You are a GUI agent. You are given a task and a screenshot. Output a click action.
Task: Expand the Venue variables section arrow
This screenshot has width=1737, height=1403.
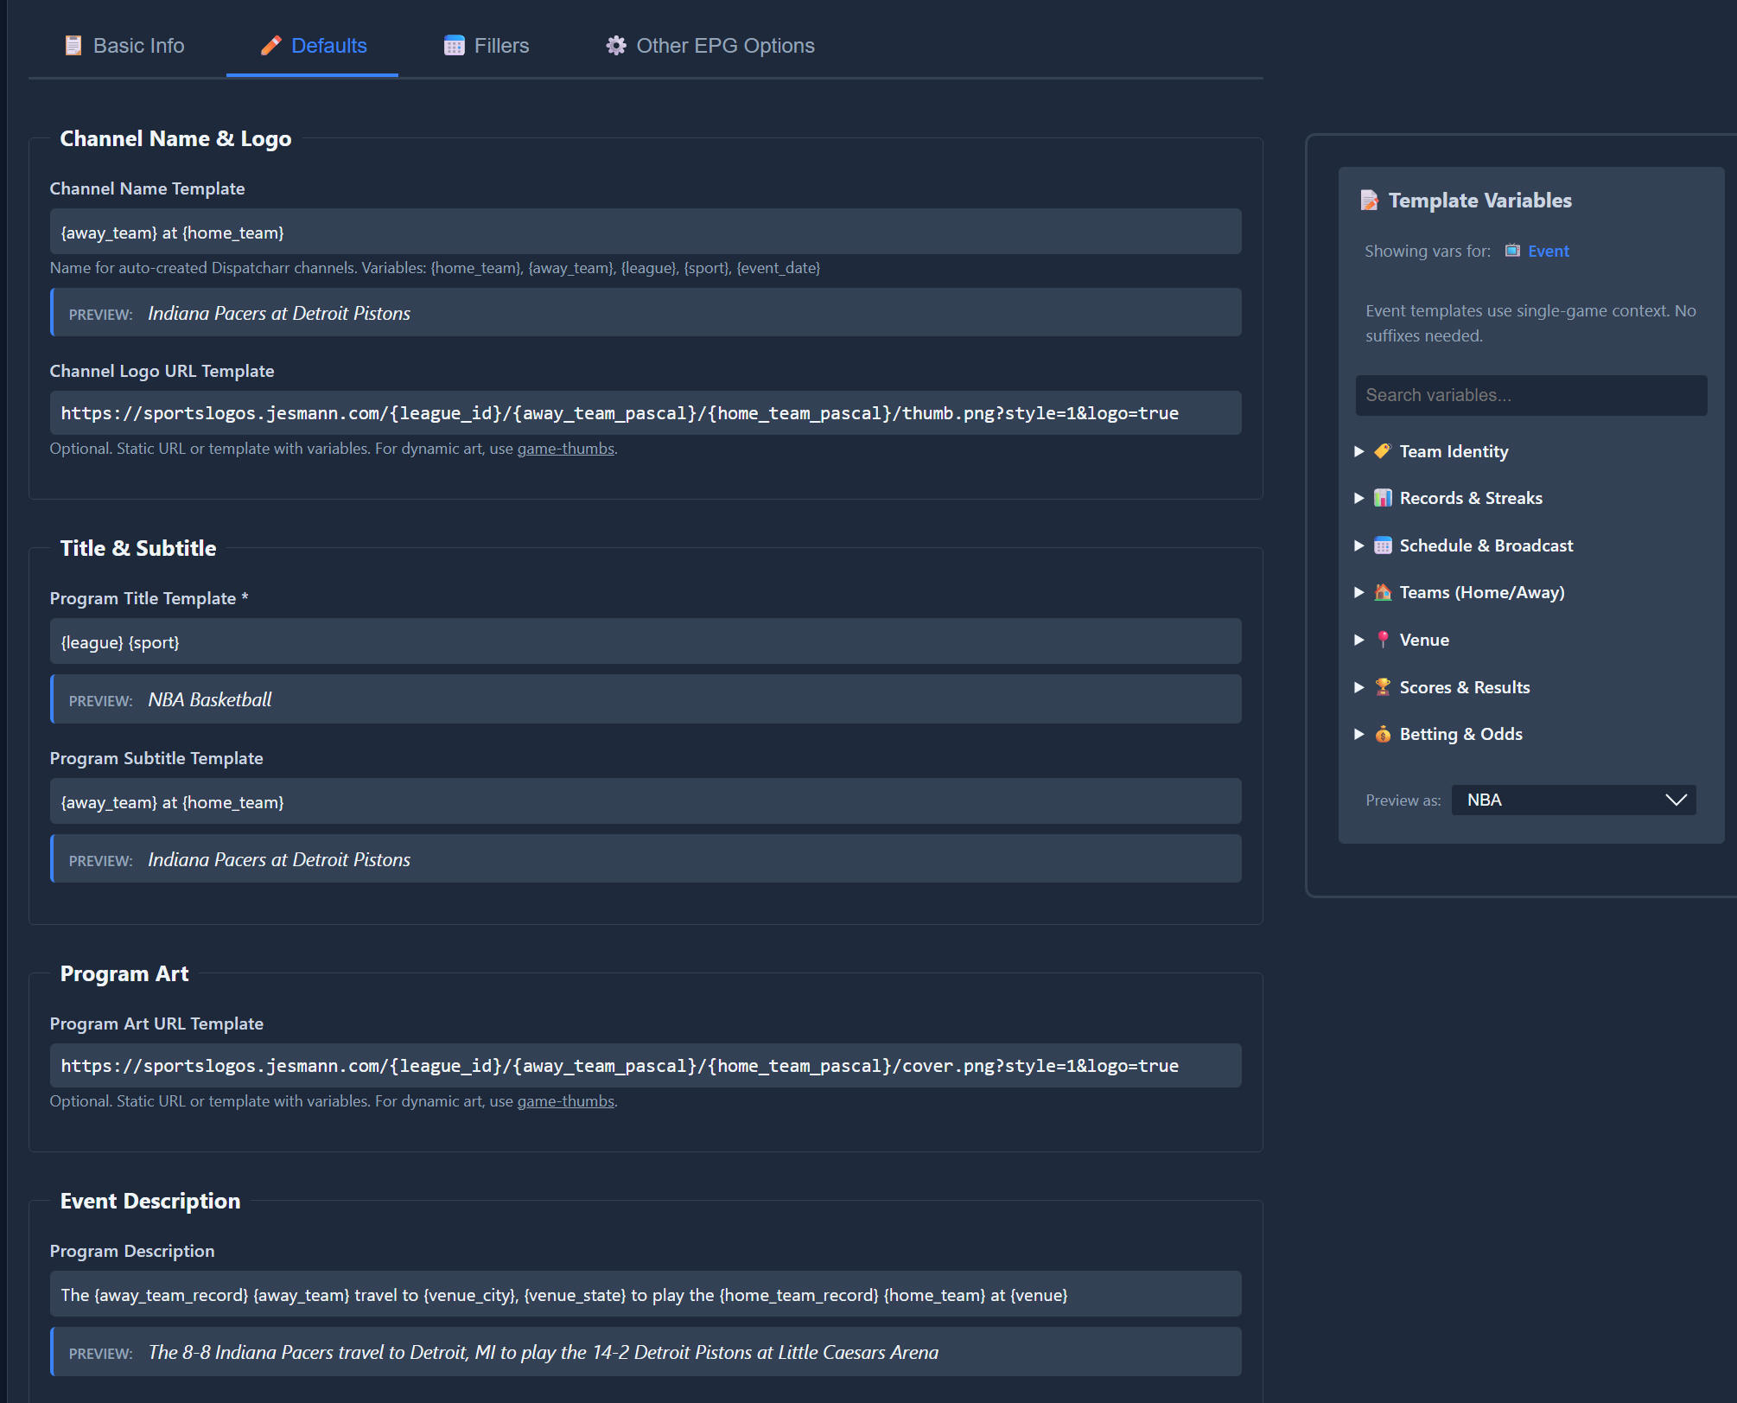coord(1359,640)
